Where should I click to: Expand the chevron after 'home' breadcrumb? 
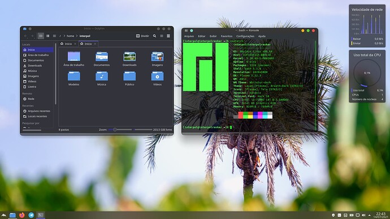point(77,36)
